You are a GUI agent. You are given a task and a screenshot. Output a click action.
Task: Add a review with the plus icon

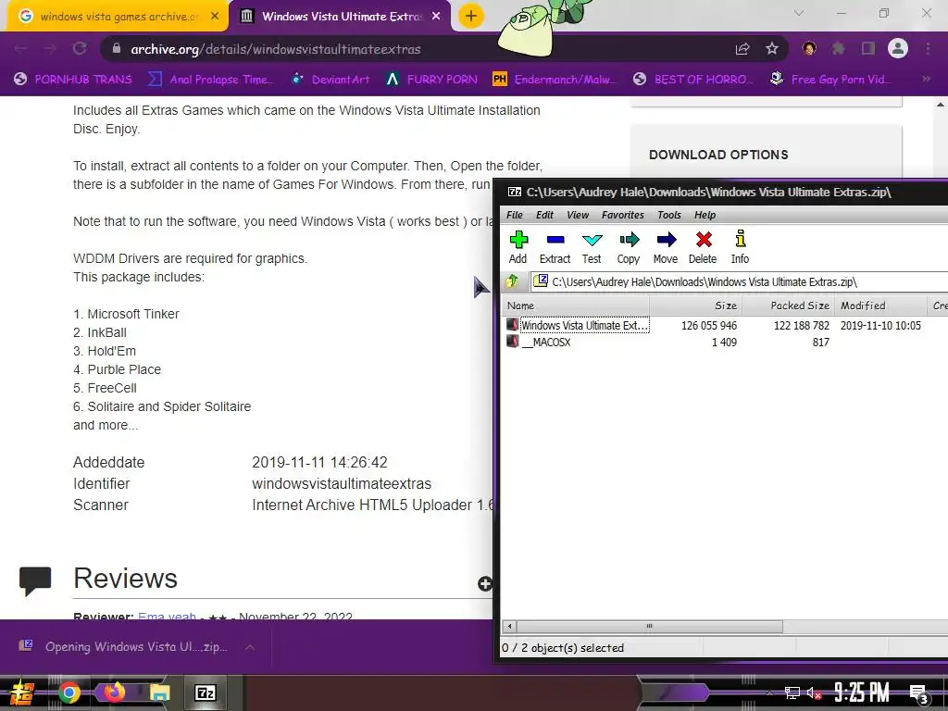pyautogui.click(x=485, y=583)
